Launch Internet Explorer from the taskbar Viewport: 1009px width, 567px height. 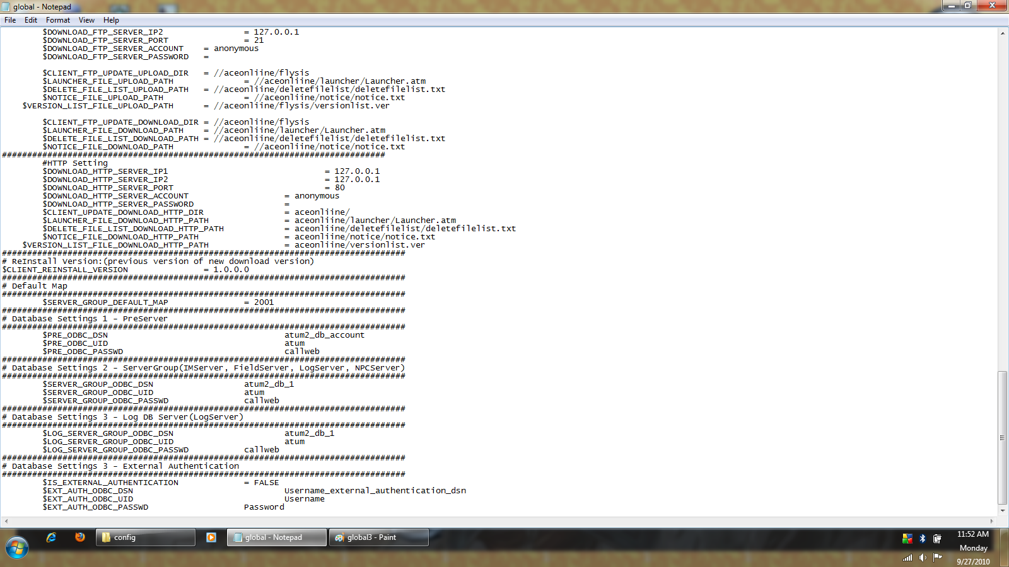coord(51,537)
